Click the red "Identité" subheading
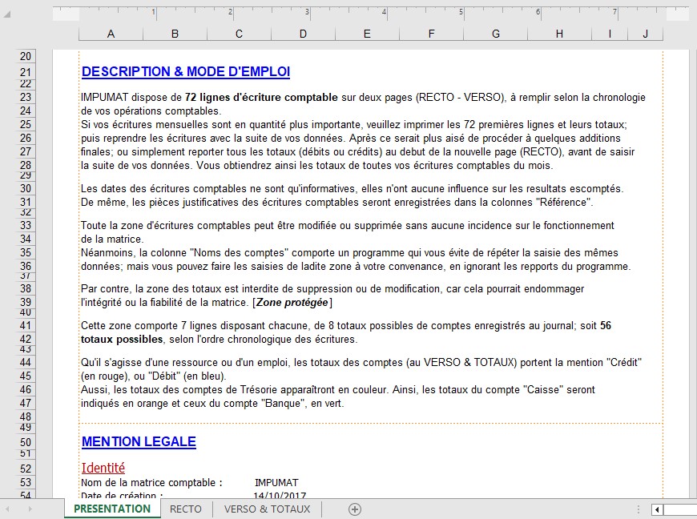Screen dimensions: 697x519 [x=103, y=468]
